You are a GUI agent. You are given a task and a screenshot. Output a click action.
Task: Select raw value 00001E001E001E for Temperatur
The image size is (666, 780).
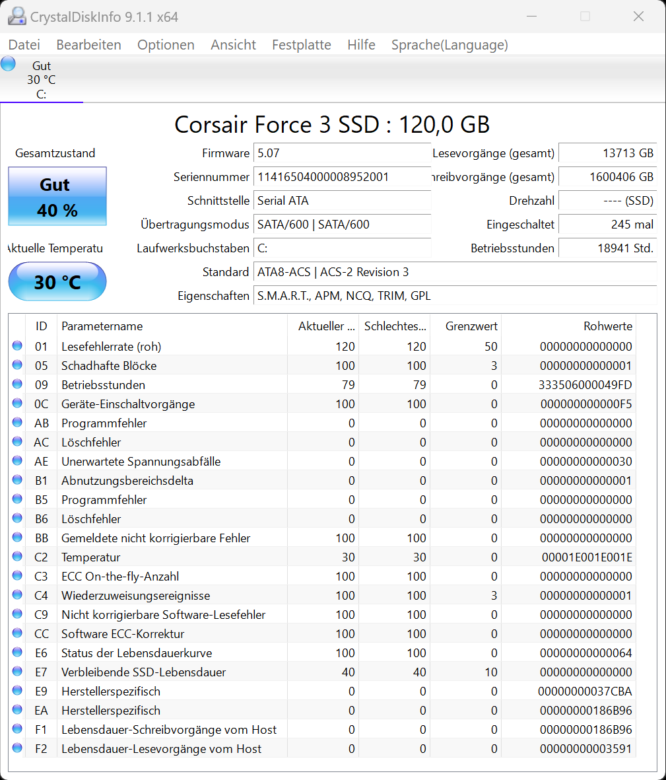(x=587, y=557)
